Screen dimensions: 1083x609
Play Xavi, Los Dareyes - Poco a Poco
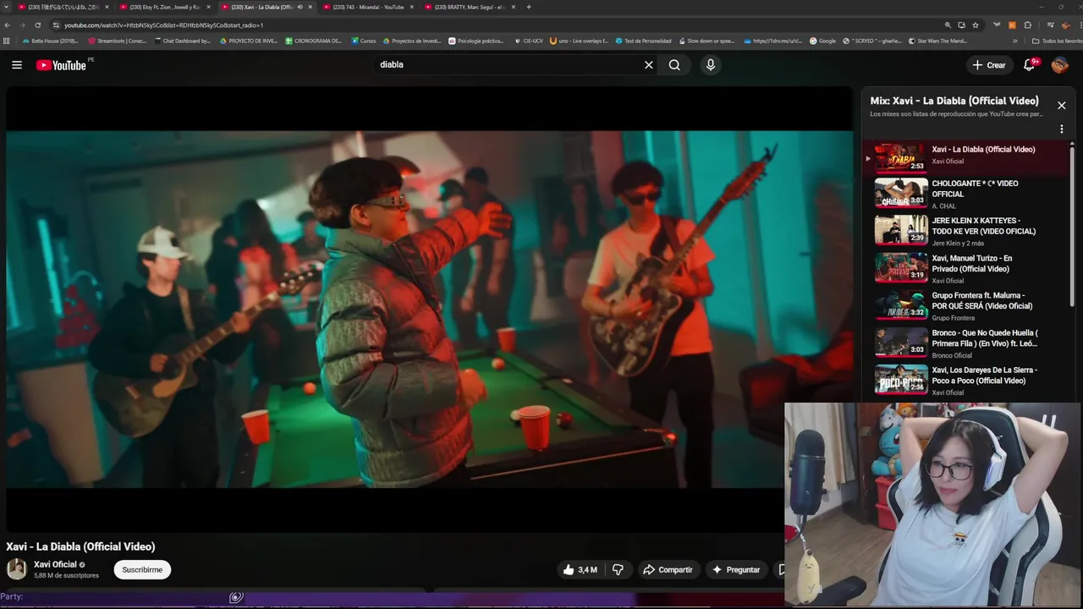(968, 380)
